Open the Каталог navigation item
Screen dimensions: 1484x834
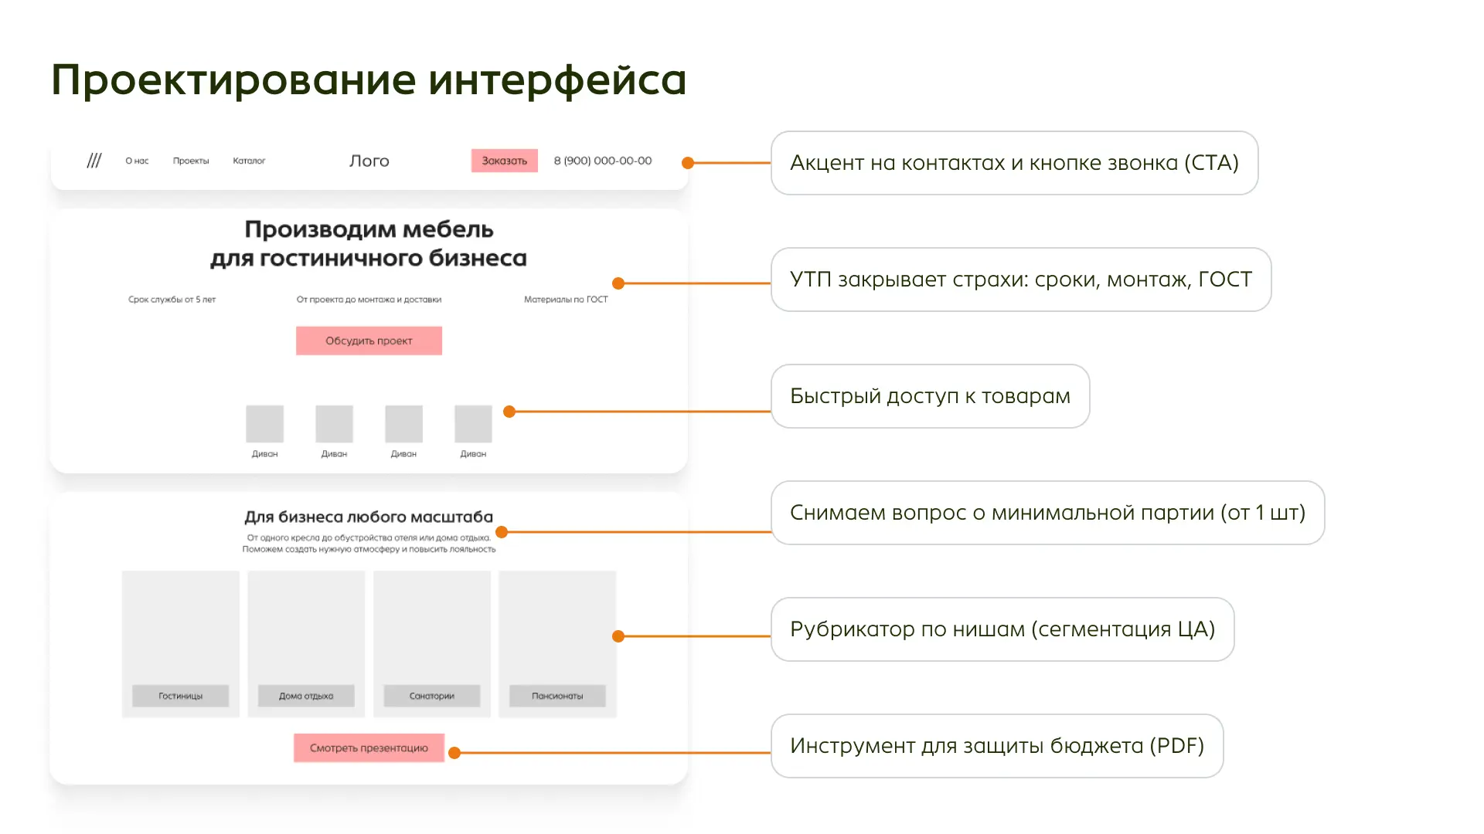tap(249, 161)
